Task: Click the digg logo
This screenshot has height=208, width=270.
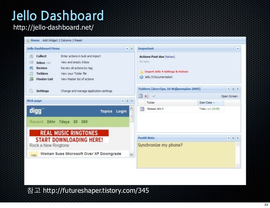Action: click(36, 111)
